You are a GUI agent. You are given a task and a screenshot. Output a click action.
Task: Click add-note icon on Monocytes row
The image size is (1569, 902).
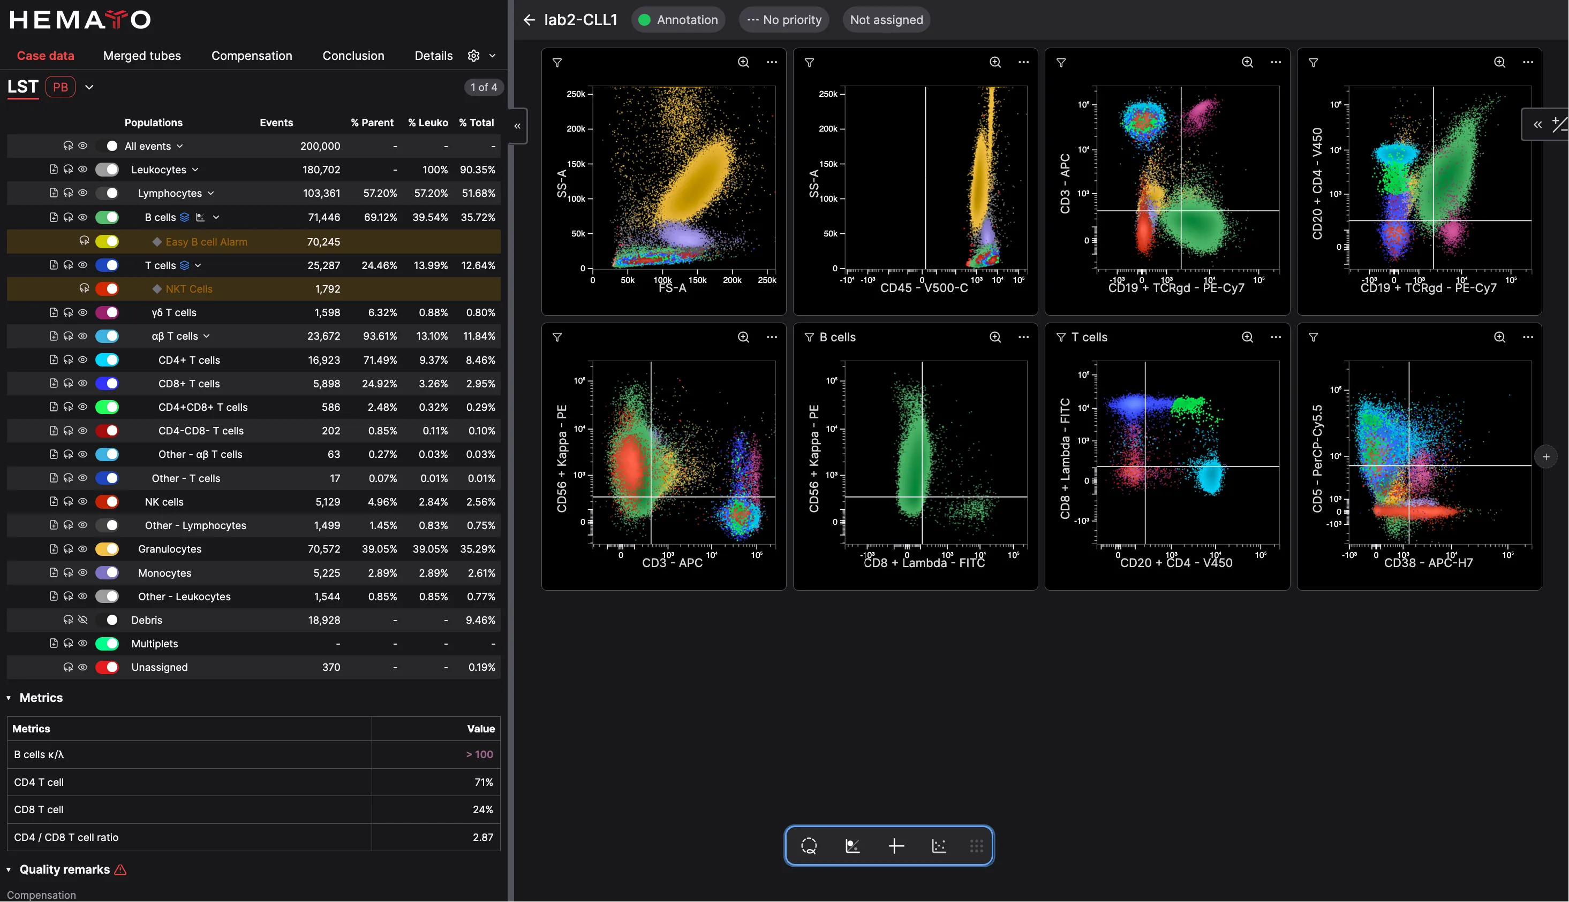pos(54,572)
